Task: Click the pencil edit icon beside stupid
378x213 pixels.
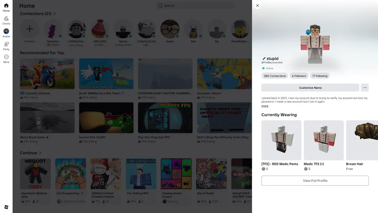Action: pos(264,59)
